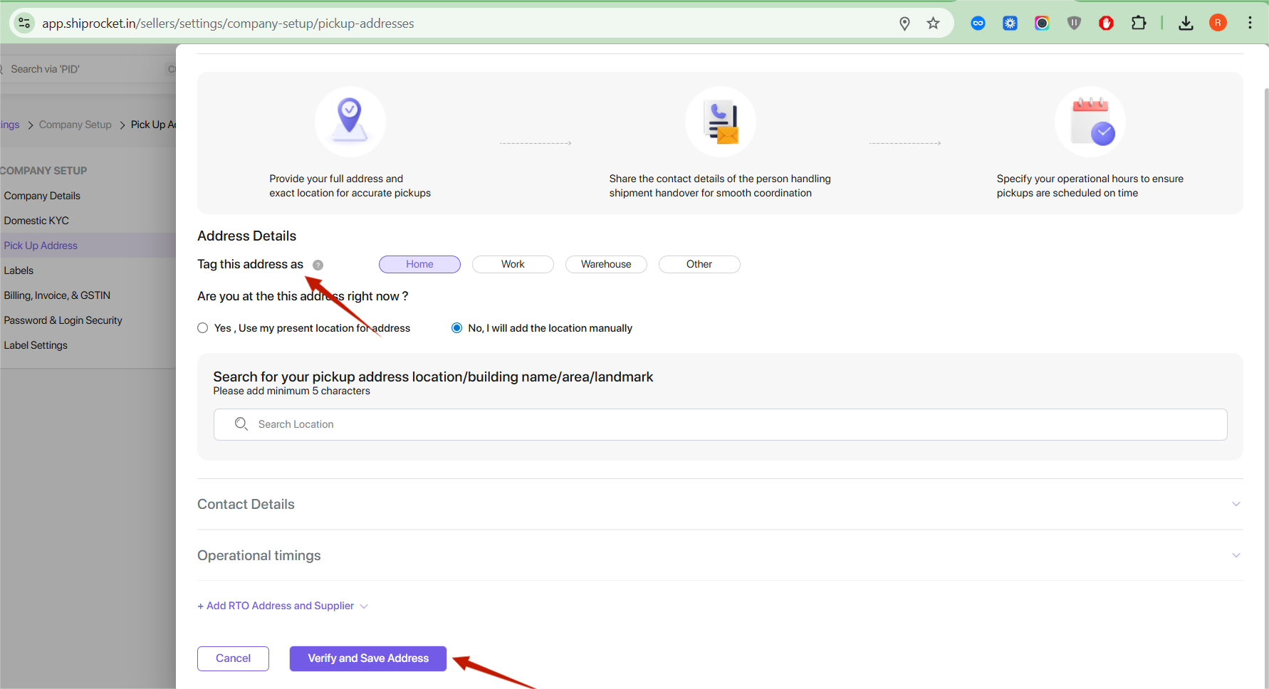
Task: Click the help icon beside Tag this address
Action: 318,265
